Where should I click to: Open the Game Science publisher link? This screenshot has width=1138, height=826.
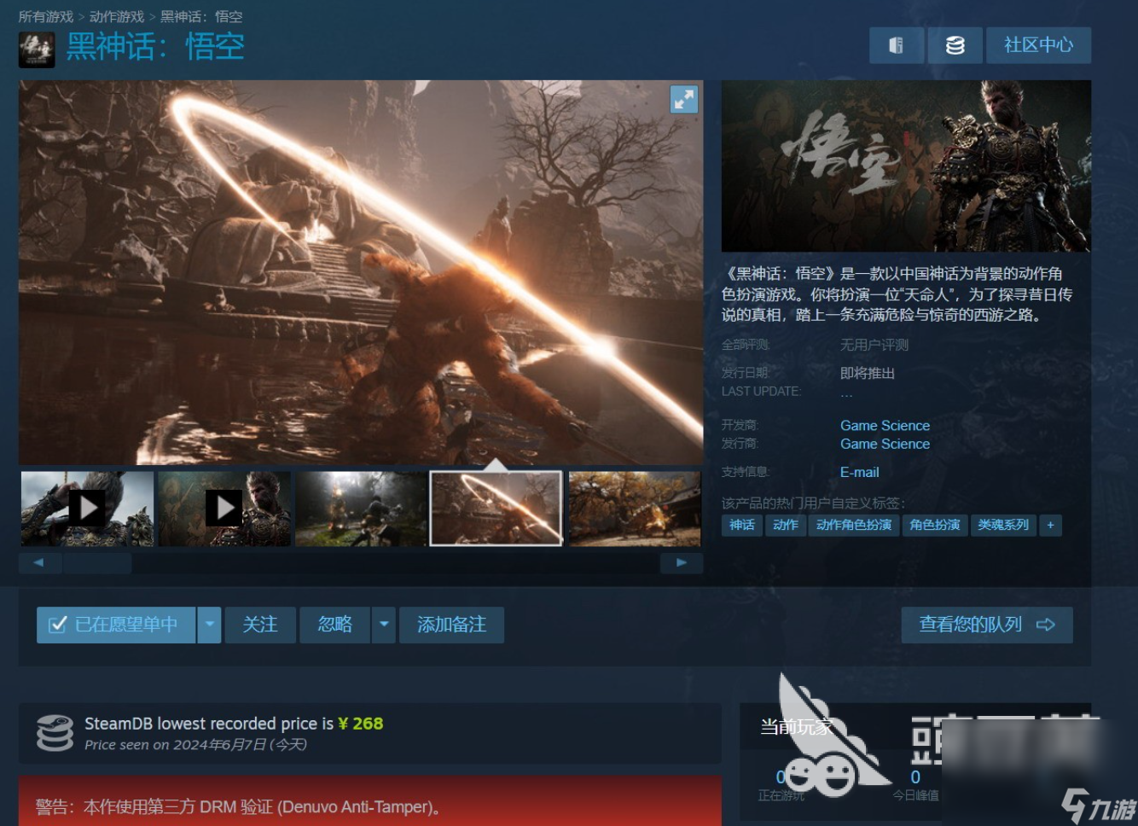click(885, 444)
